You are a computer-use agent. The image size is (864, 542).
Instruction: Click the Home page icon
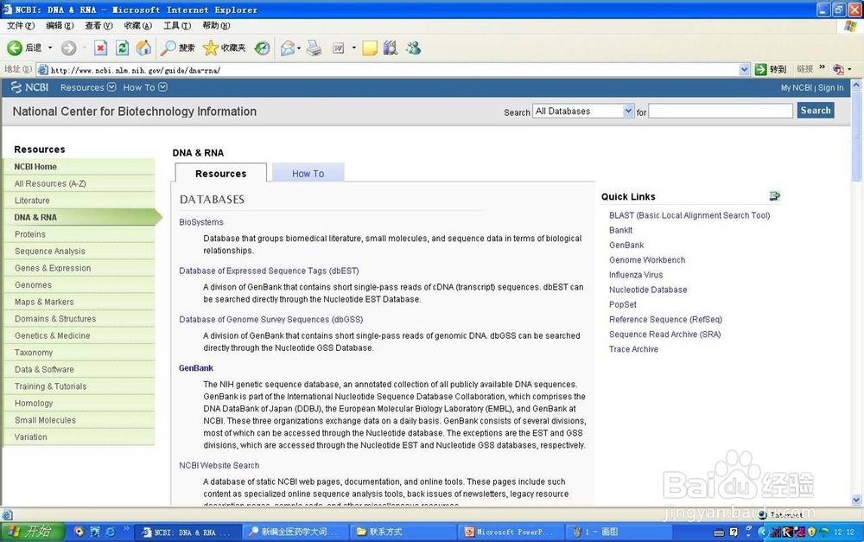(x=143, y=48)
